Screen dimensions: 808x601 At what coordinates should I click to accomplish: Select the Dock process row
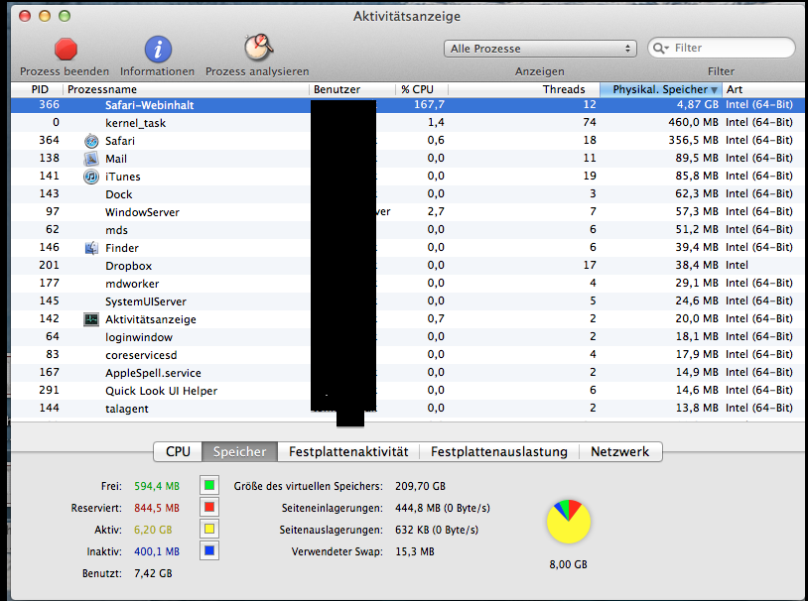pyautogui.click(x=408, y=194)
